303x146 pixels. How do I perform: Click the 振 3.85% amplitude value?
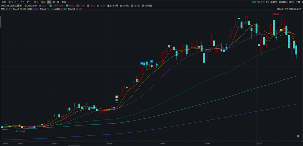coord(135,6)
